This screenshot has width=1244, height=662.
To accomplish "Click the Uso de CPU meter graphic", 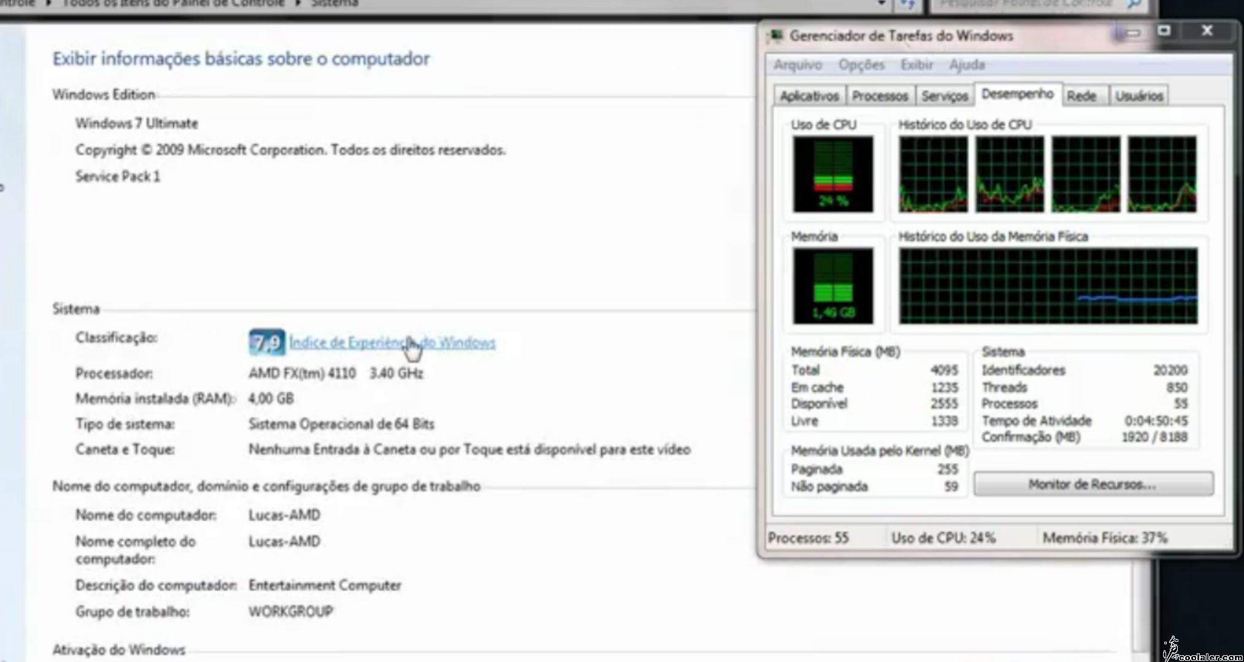I will tap(833, 174).
